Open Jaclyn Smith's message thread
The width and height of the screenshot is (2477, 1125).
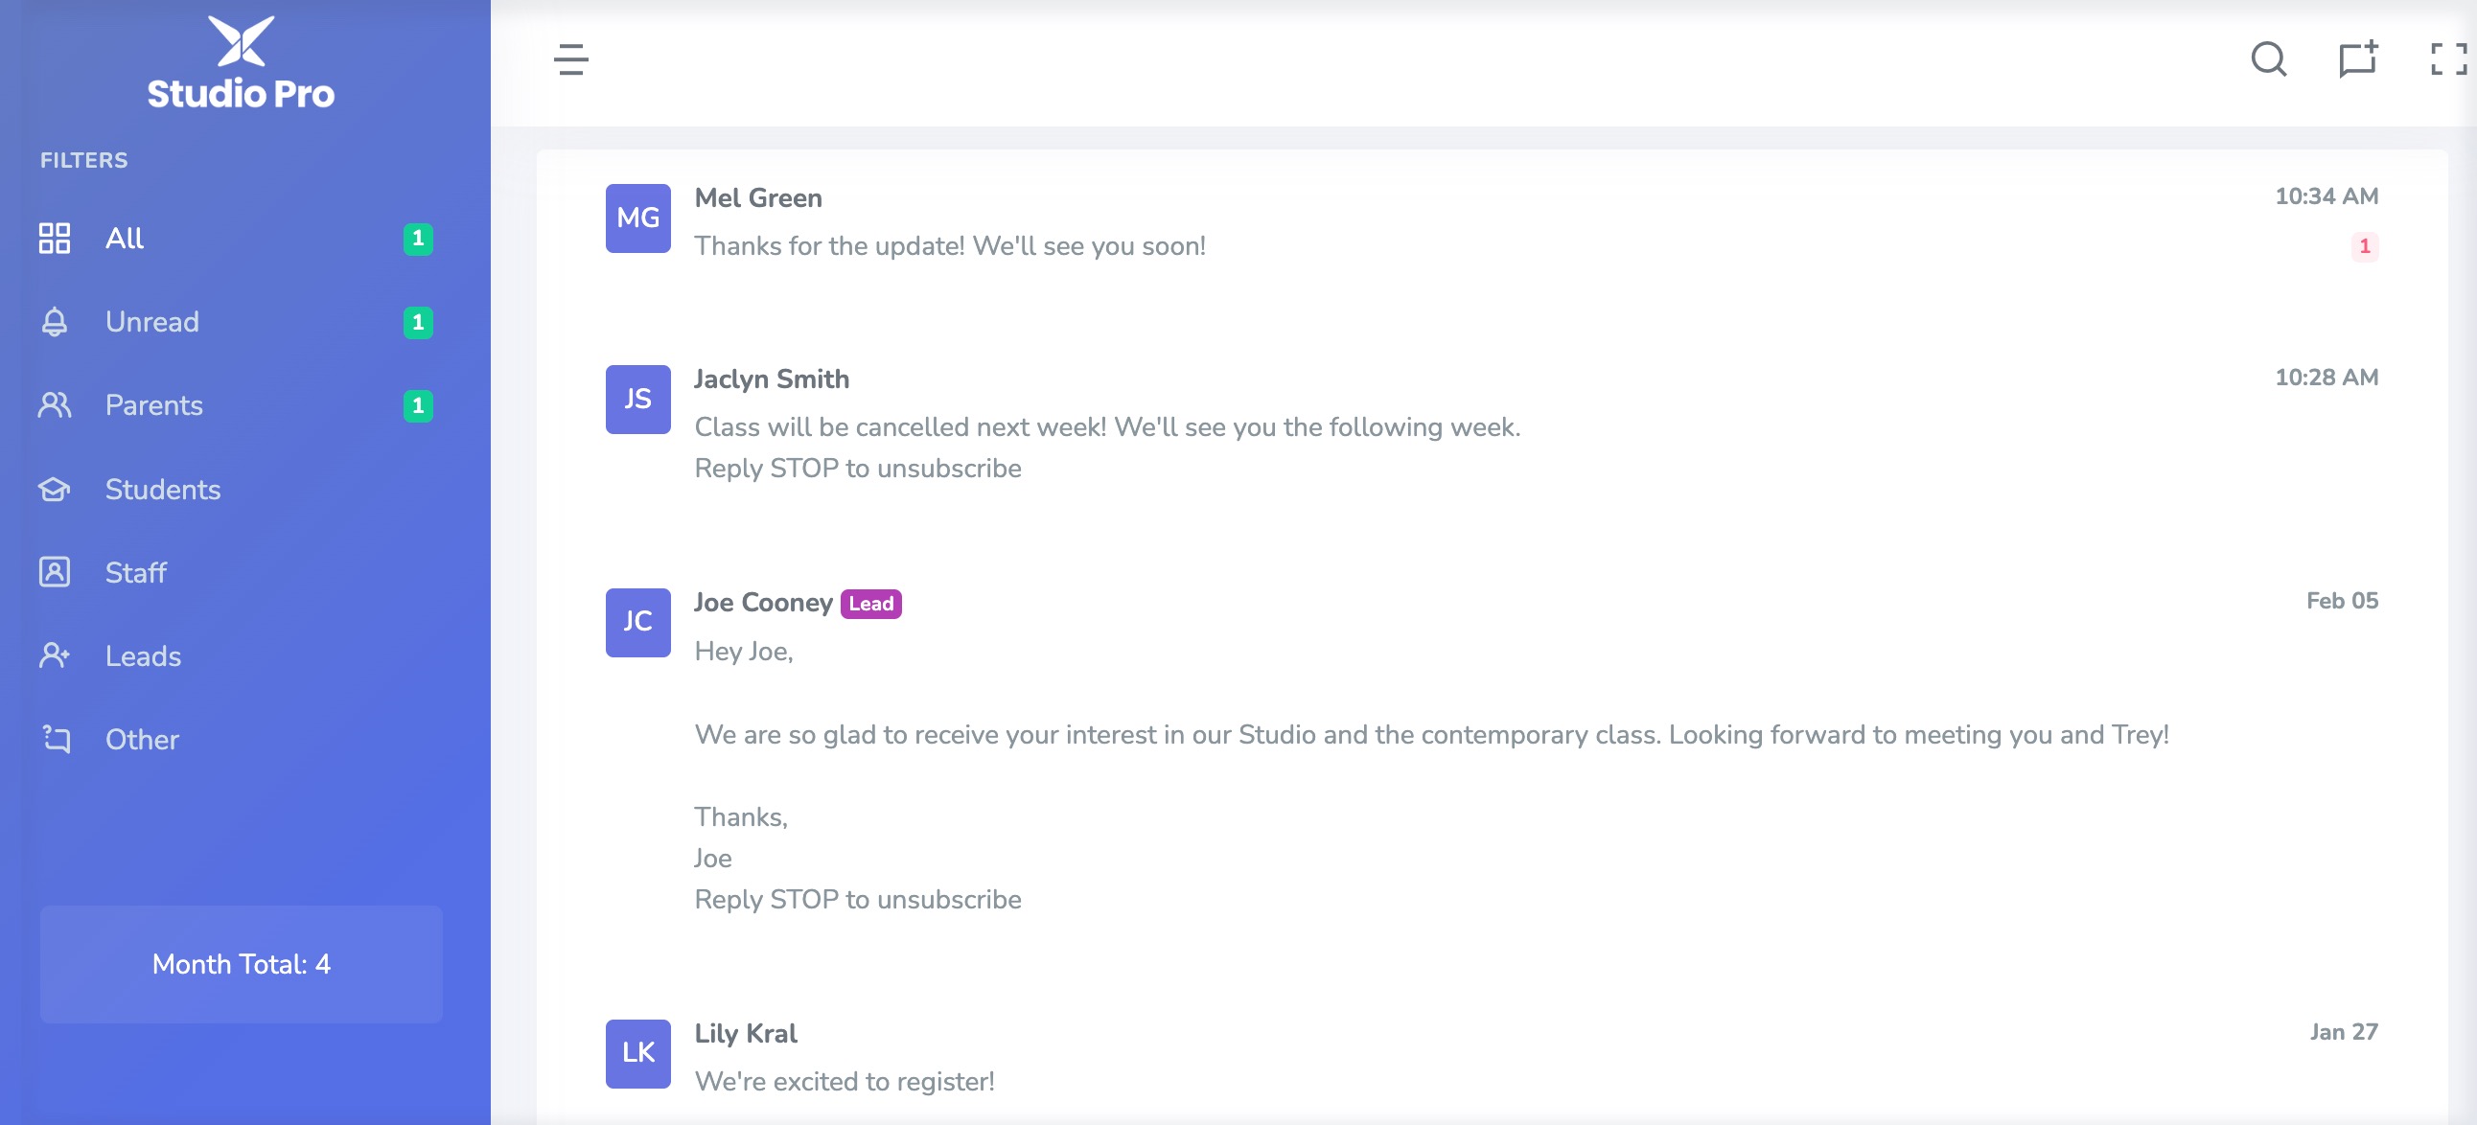click(x=1492, y=425)
